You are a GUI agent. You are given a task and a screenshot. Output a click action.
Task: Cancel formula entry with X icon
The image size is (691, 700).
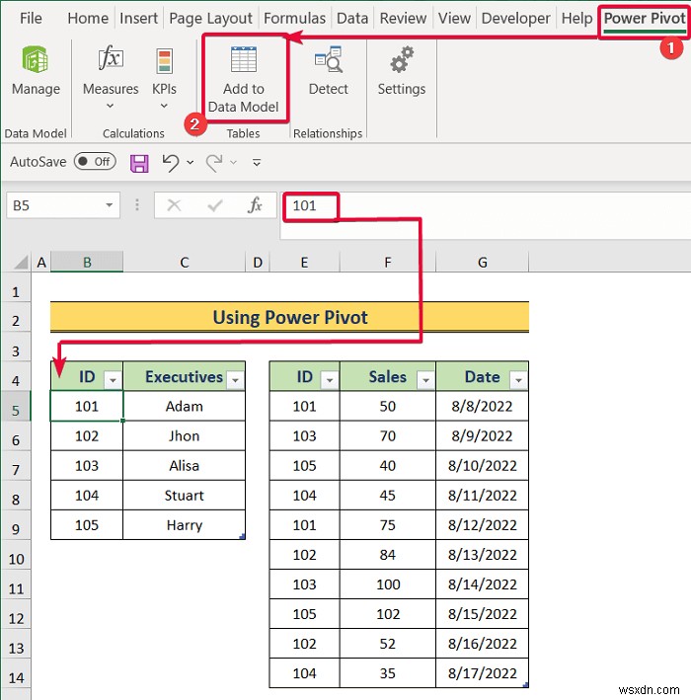[174, 205]
